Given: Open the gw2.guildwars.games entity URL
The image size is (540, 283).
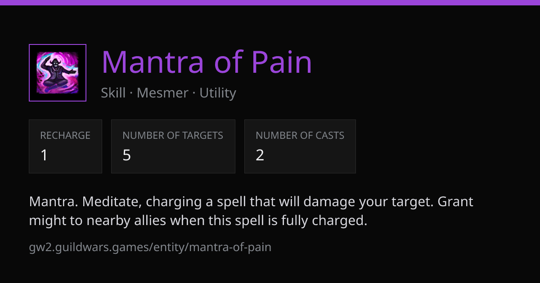Looking at the screenshot, I should click(x=150, y=247).
